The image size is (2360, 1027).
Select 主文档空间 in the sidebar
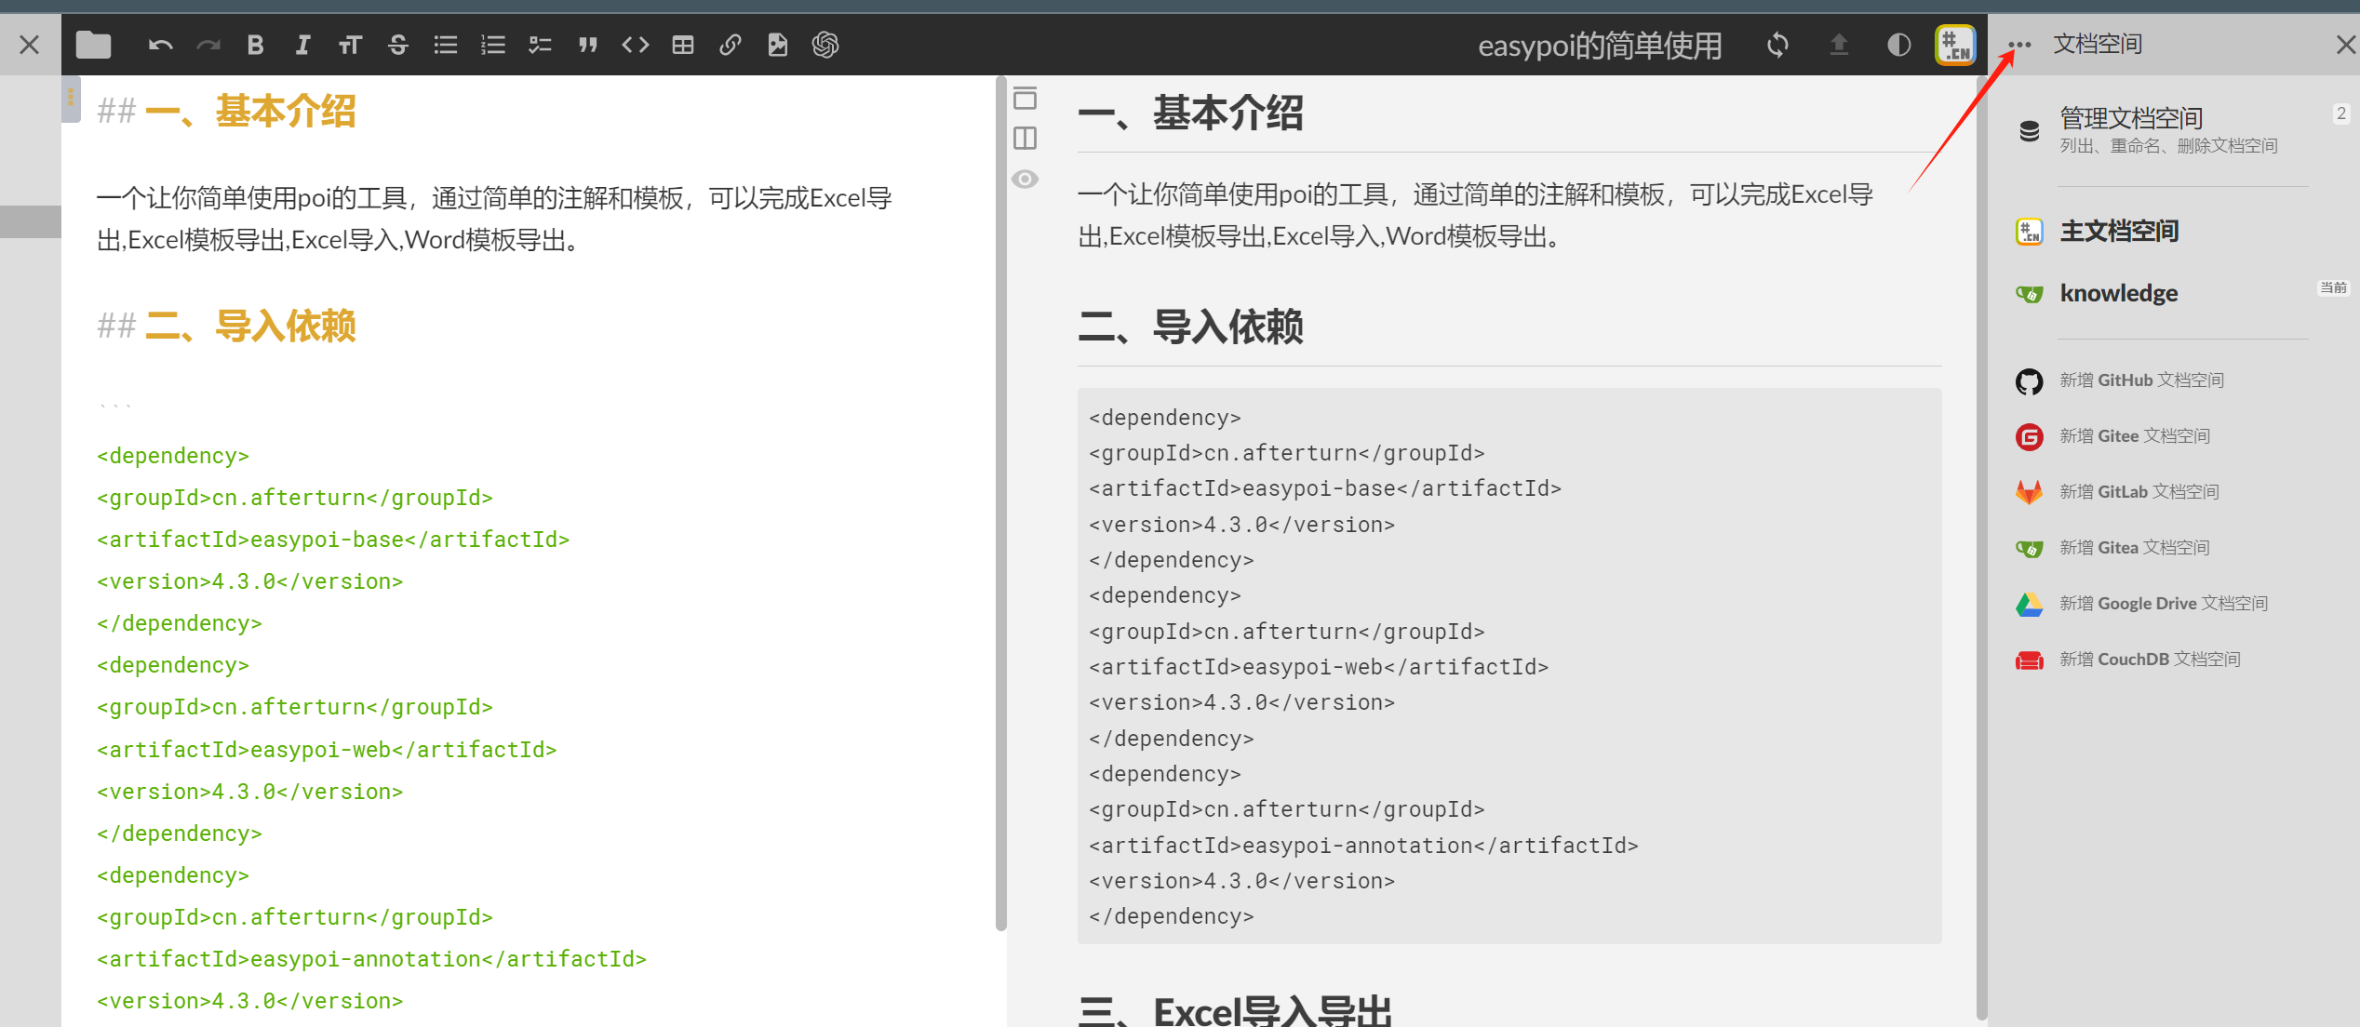pos(2119,231)
